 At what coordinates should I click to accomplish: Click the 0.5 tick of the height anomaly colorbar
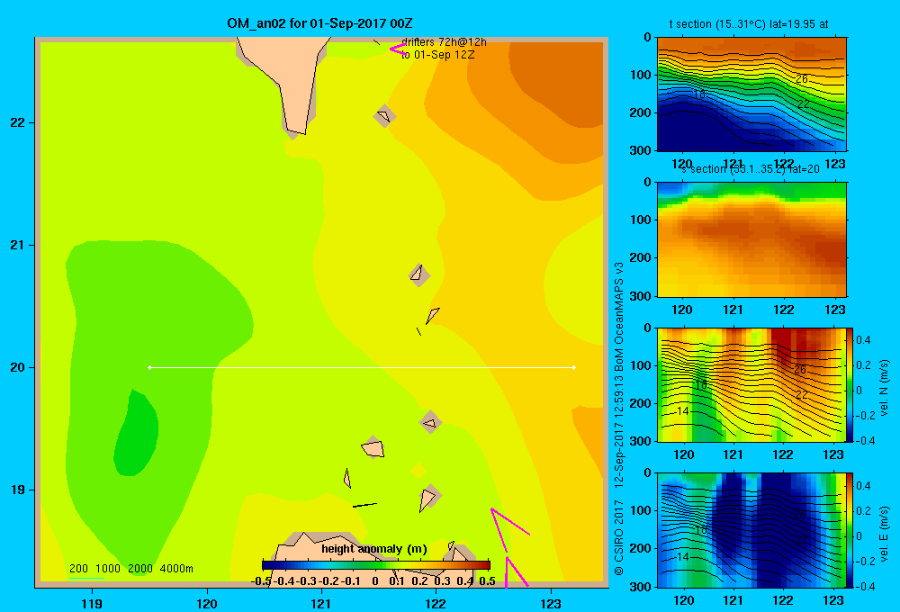click(x=487, y=580)
